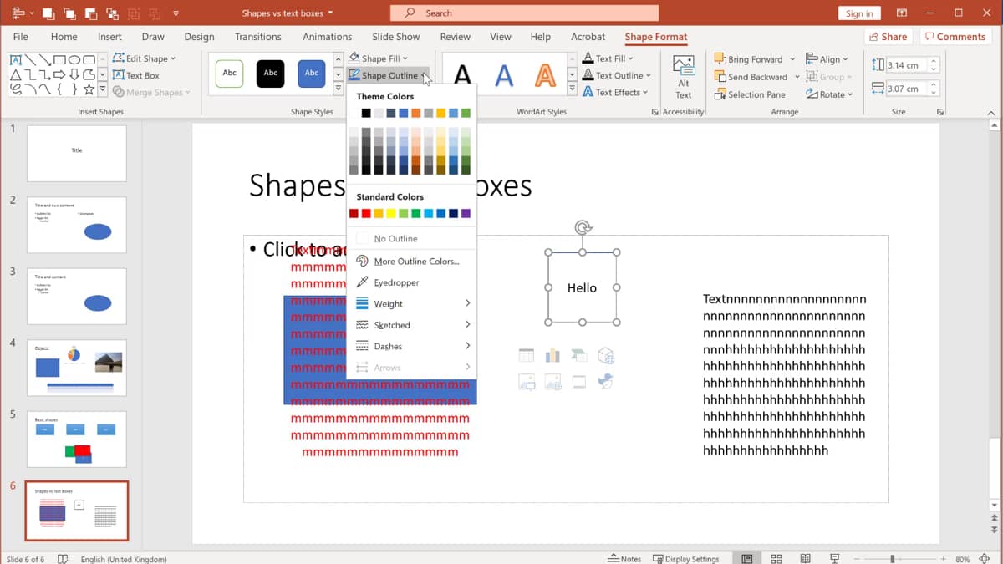The width and height of the screenshot is (1003, 564).
Task: Open the Transitions ribbon tab
Action: click(x=258, y=37)
